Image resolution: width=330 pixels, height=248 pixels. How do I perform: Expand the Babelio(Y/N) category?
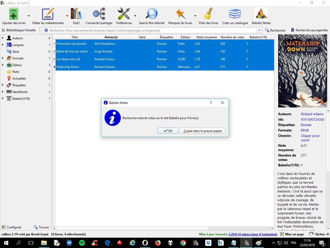[3, 98]
